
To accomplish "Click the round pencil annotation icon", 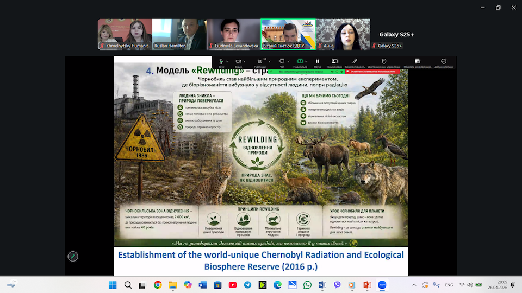I will tap(72, 256).
